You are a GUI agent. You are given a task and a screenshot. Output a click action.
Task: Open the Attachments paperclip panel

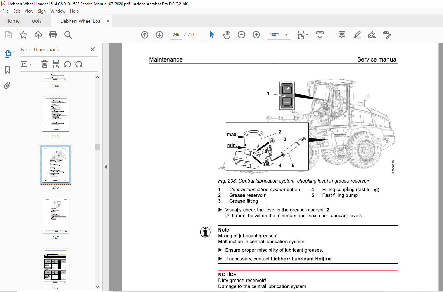pyautogui.click(x=7, y=85)
